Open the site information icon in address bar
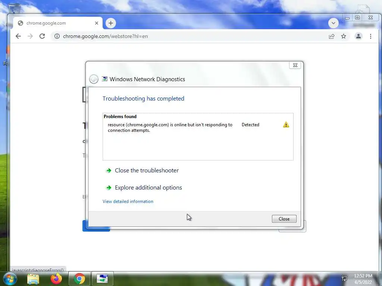The width and height of the screenshot is (382, 286). pos(57,36)
